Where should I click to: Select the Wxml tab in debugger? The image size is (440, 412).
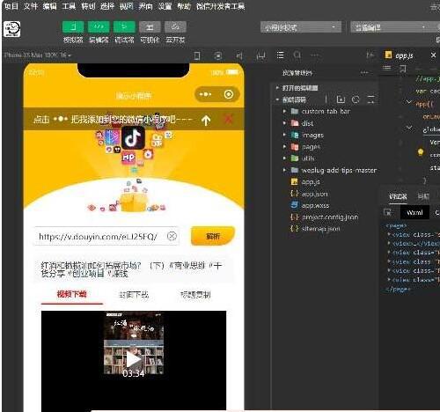click(414, 212)
